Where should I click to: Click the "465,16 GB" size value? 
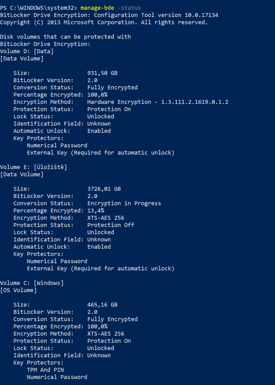pos(102,305)
